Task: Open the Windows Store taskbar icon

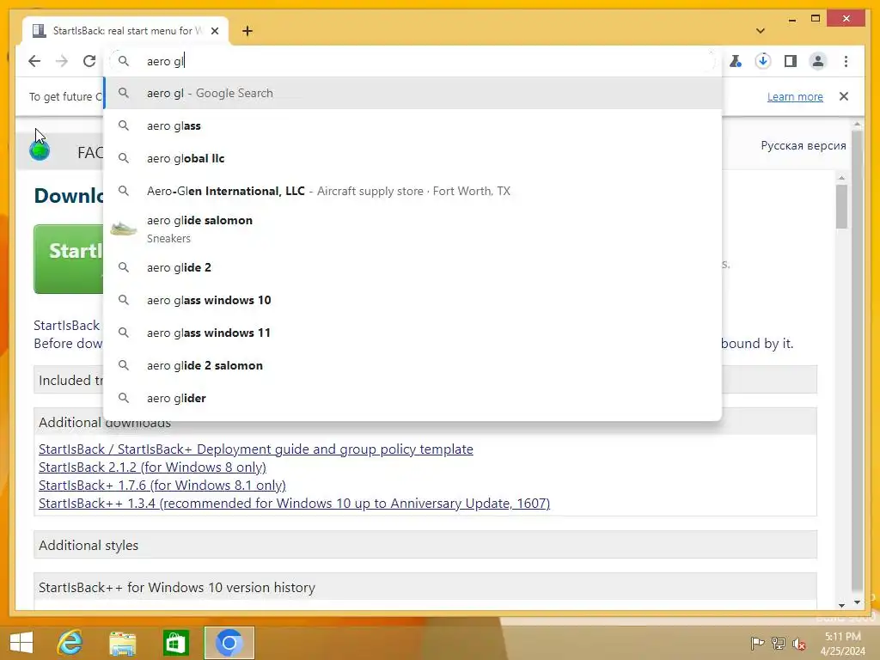Action: click(175, 643)
